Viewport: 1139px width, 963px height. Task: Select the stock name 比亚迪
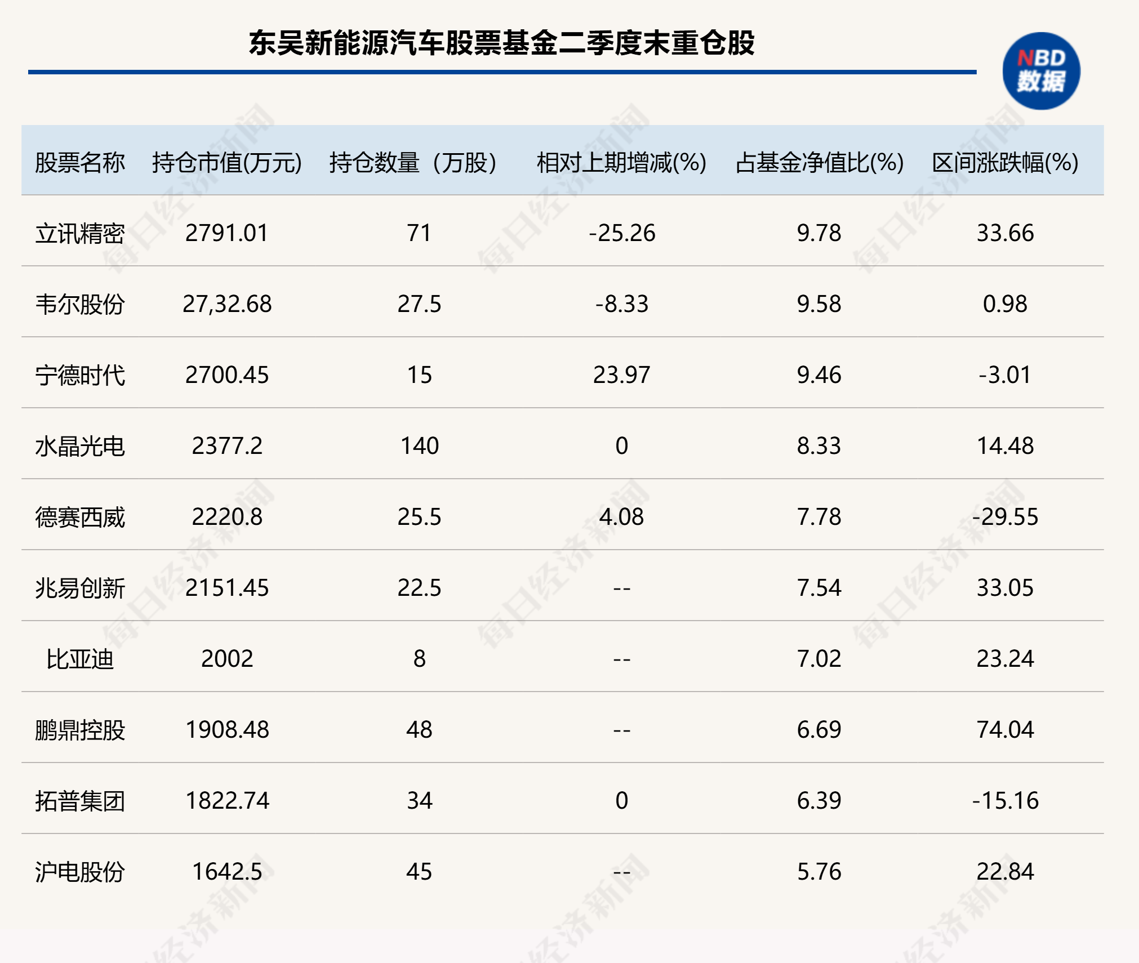coord(80,659)
